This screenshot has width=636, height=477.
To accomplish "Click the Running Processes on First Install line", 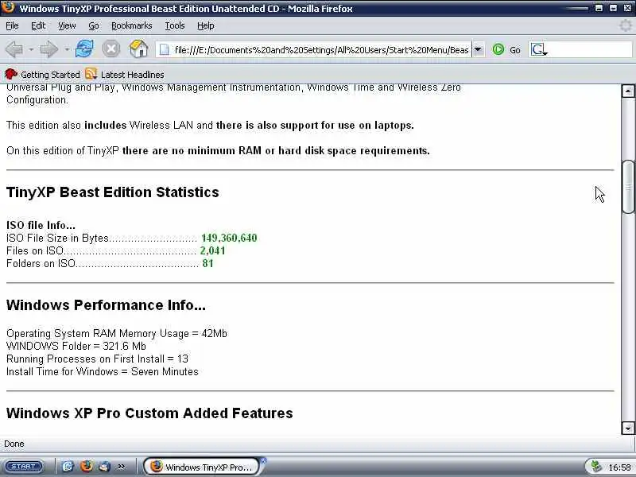I will [x=97, y=359].
